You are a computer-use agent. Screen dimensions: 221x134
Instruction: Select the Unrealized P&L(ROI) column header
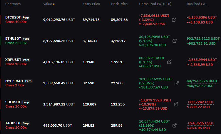(x=155, y=4)
